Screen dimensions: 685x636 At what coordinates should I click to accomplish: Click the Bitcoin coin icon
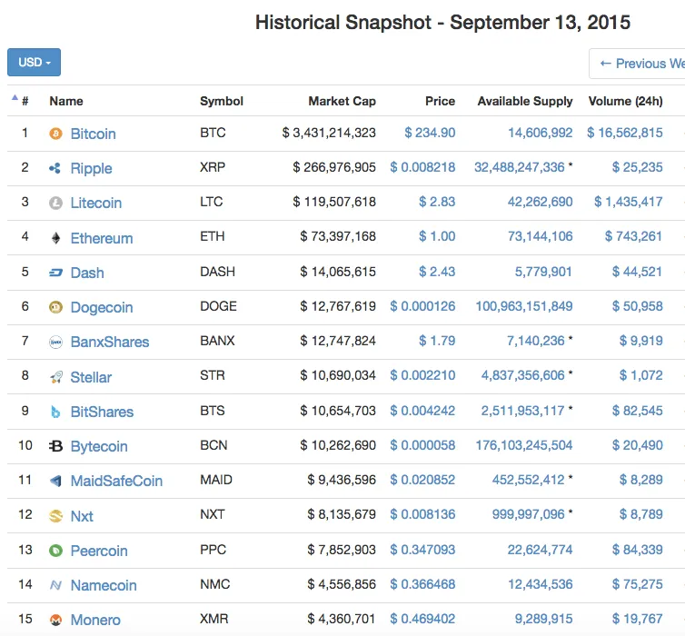pyautogui.click(x=55, y=134)
